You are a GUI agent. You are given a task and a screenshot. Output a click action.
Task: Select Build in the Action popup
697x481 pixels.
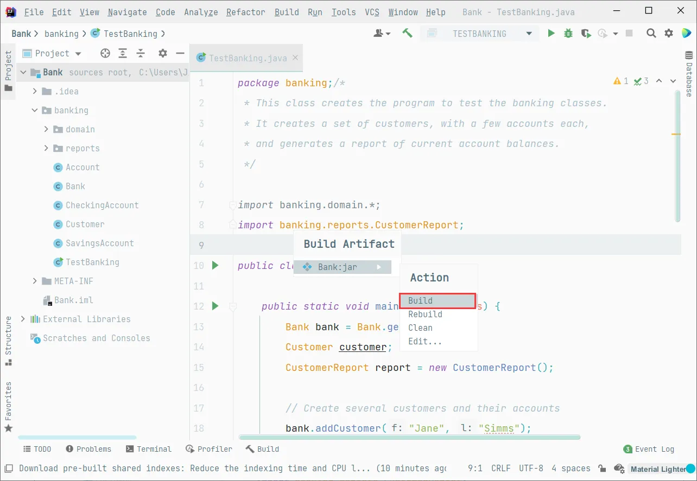(x=438, y=300)
